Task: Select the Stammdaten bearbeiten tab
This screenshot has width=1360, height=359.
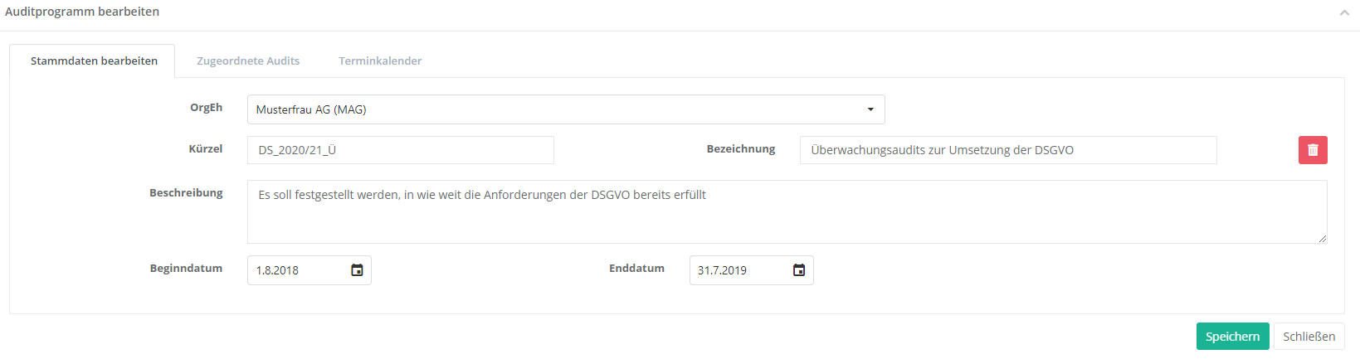Action: click(94, 61)
